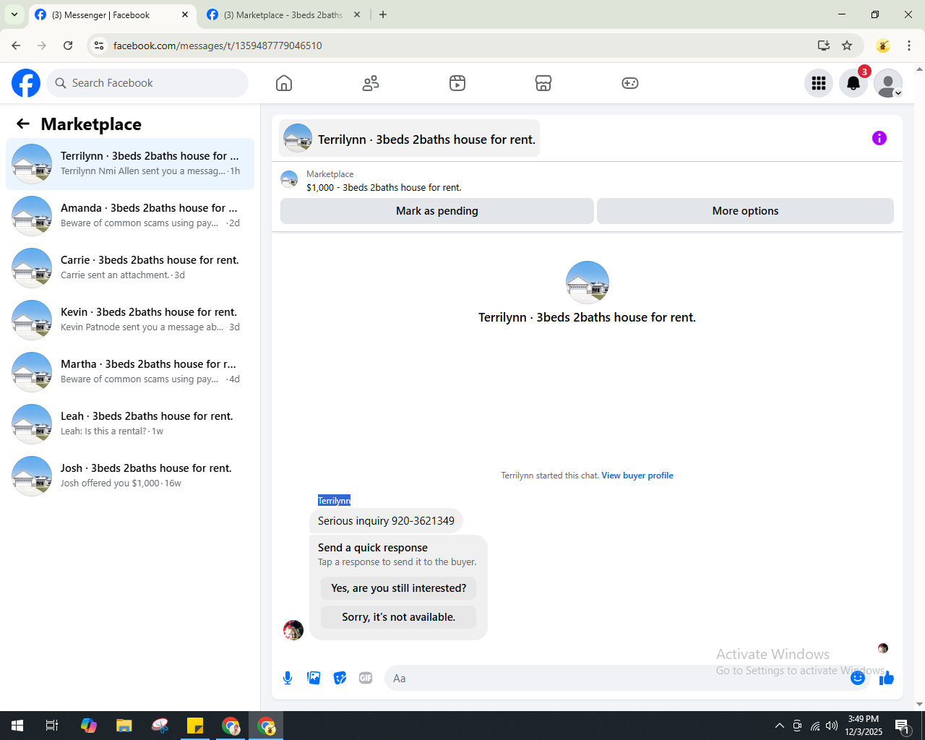Choose a sticker to send
Image resolution: width=925 pixels, height=740 pixels.
click(x=340, y=678)
